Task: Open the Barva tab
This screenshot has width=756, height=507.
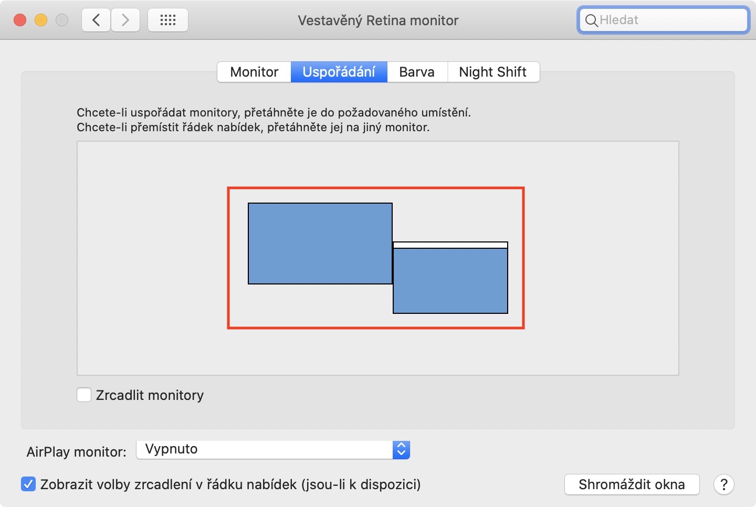Action: (x=417, y=72)
